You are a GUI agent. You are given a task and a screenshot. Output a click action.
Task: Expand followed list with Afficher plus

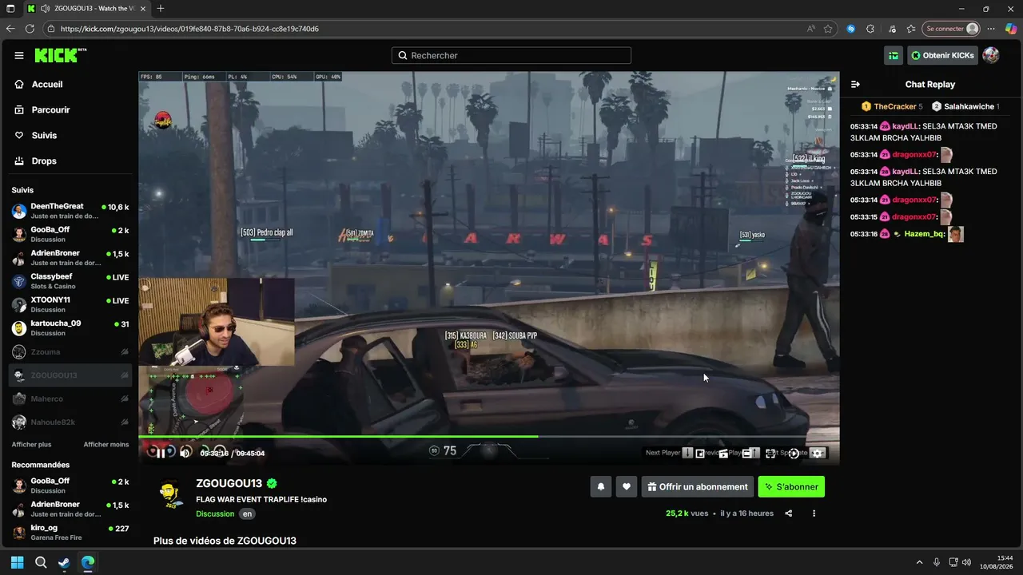coord(31,444)
